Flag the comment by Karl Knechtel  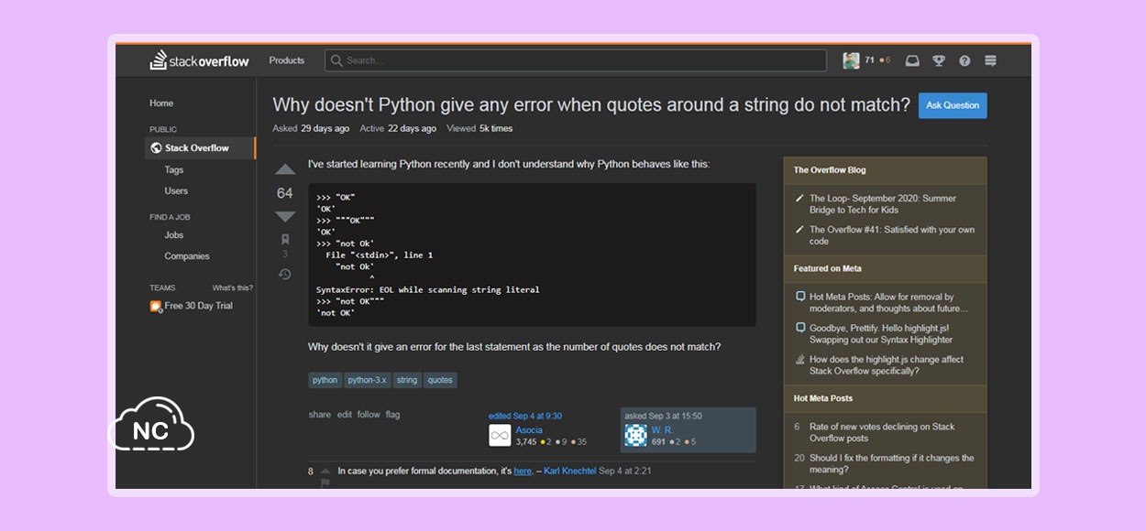click(x=325, y=483)
